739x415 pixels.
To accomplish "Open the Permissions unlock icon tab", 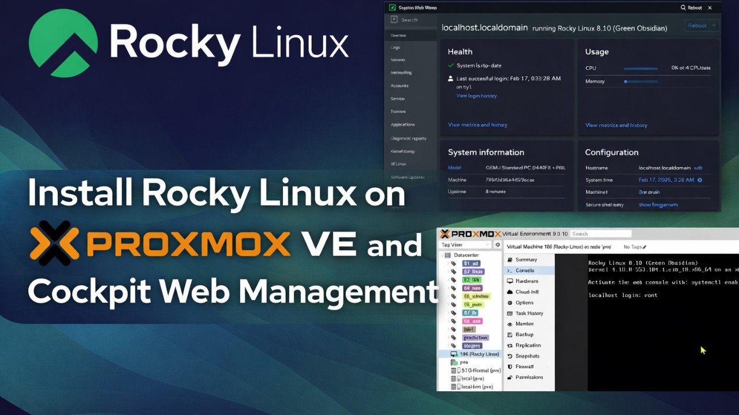I will 510,378.
